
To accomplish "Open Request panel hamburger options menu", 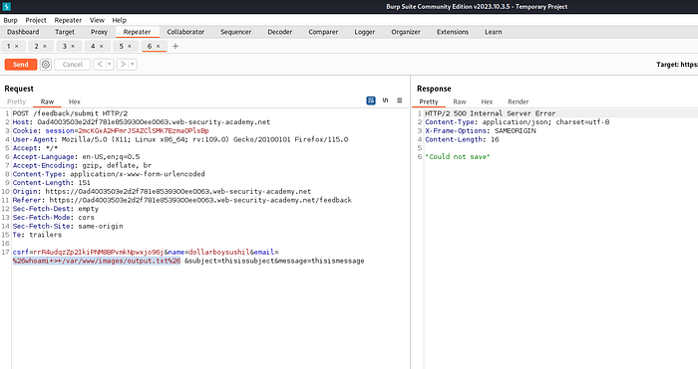I will click(400, 100).
